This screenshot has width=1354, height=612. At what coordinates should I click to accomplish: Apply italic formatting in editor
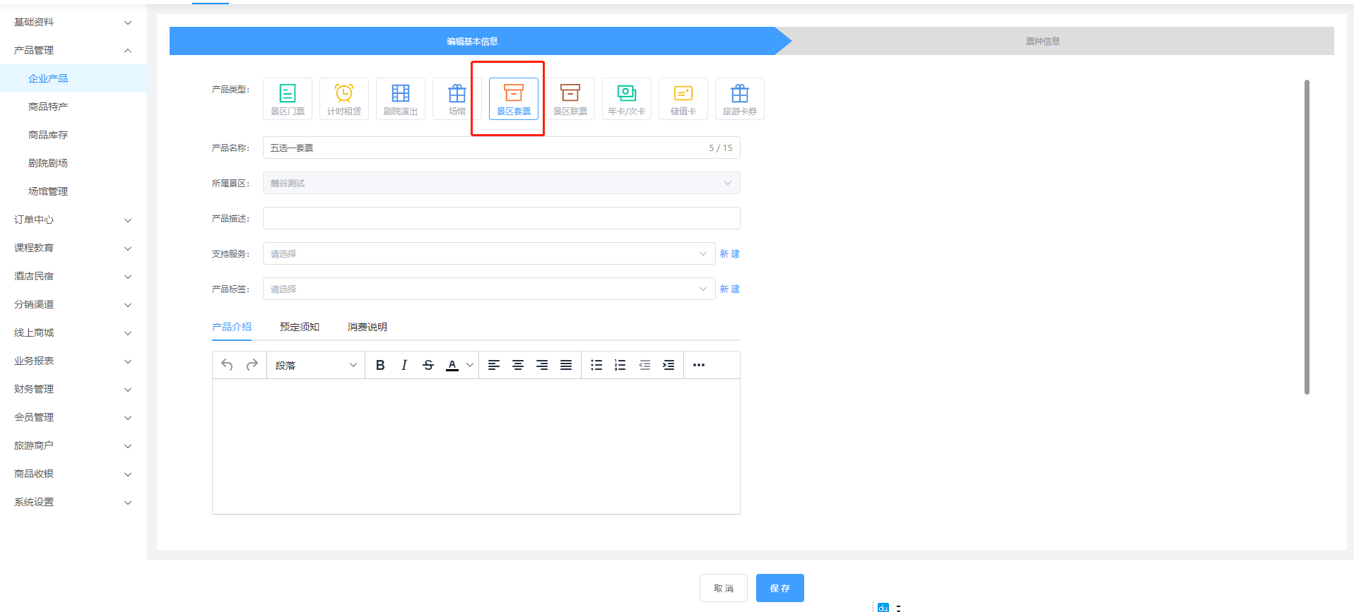[x=404, y=365]
